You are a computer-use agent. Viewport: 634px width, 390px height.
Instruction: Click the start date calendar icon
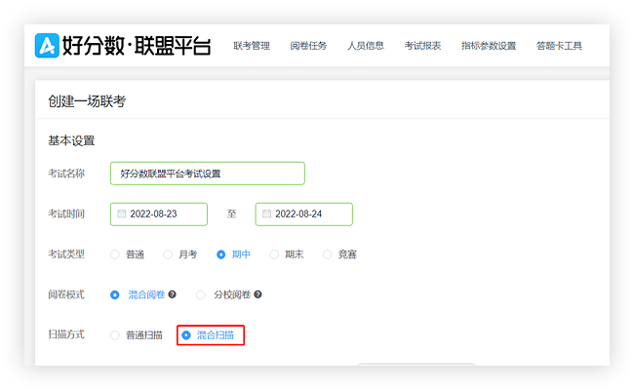tap(122, 214)
